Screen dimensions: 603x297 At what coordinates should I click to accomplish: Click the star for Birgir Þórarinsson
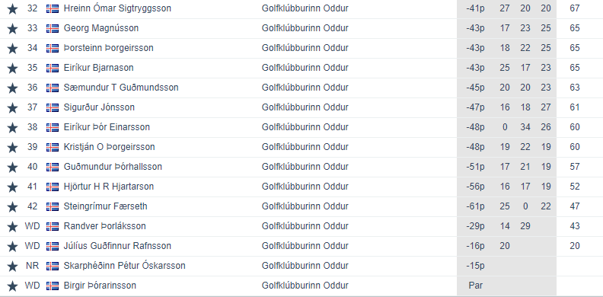click(12, 286)
